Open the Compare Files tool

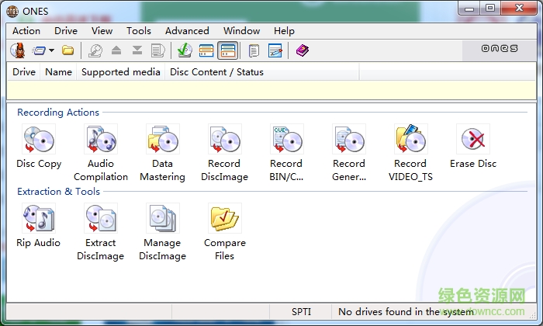point(224,220)
